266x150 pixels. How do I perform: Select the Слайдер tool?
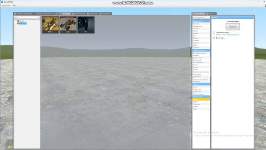pos(201,40)
